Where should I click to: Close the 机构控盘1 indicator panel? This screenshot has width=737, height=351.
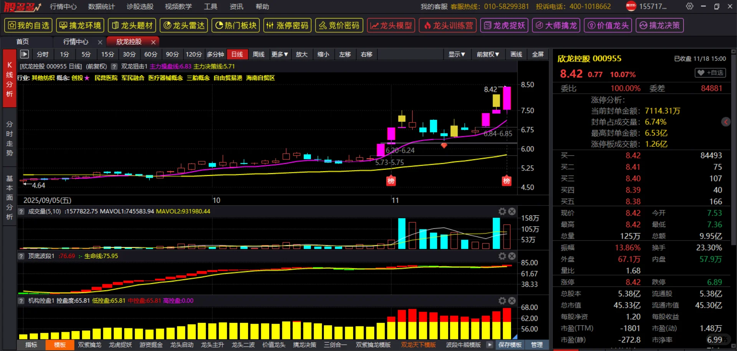coord(512,301)
